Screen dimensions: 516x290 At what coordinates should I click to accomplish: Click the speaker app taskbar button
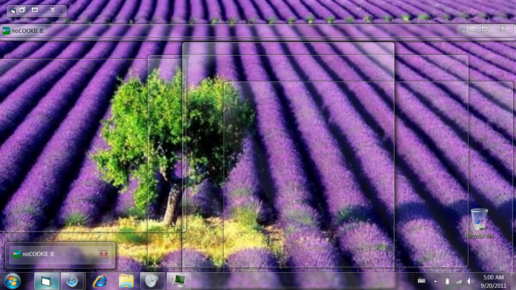pos(152,281)
